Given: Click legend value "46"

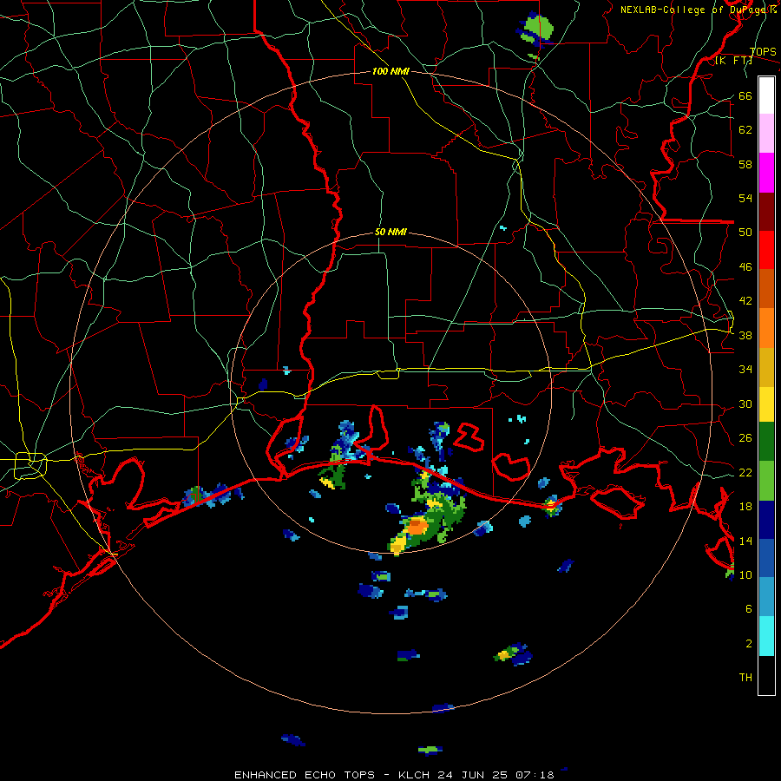Looking at the screenshot, I should [x=745, y=266].
